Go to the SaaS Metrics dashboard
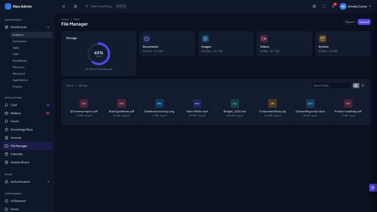 pyautogui.click(x=31, y=80)
